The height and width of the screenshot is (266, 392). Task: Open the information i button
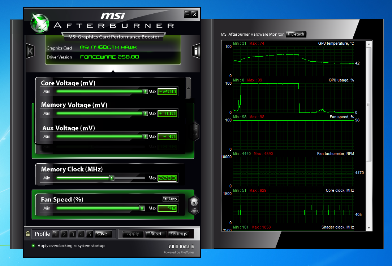point(196,51)
